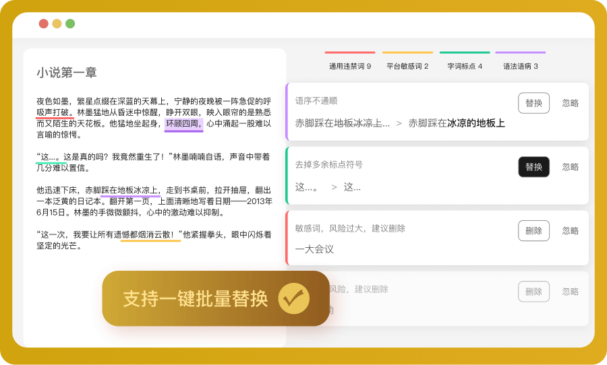Image resolution: width=607 pixels, height=365 pixels.
Task: Click the checkmark icon on gold banner
Action: point(293,298)
